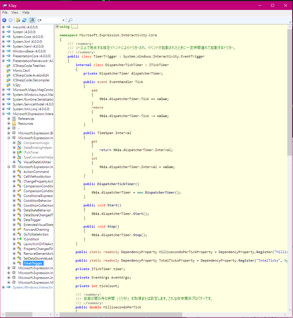This screenshot has height=318, width=293.
Task: Click the code pane vertical scrollbar thumb
Action: click(290, 92)
